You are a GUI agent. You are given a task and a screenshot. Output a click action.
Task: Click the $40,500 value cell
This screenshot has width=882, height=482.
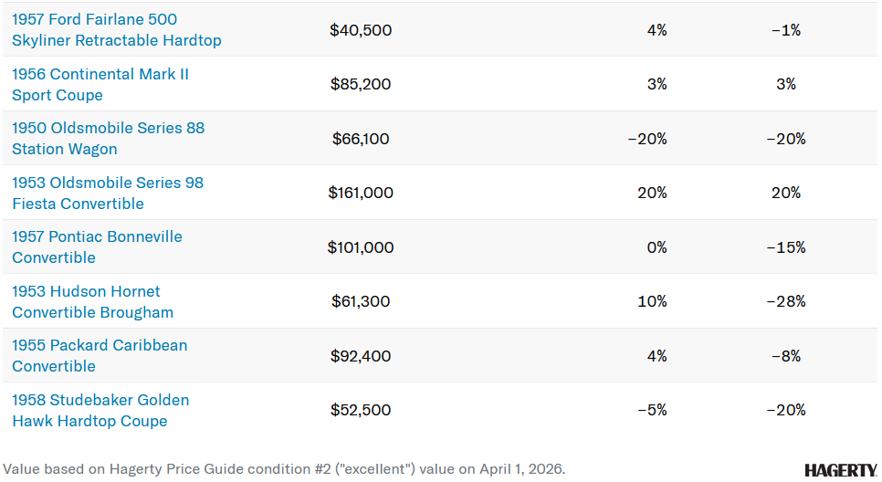point(361,30)
